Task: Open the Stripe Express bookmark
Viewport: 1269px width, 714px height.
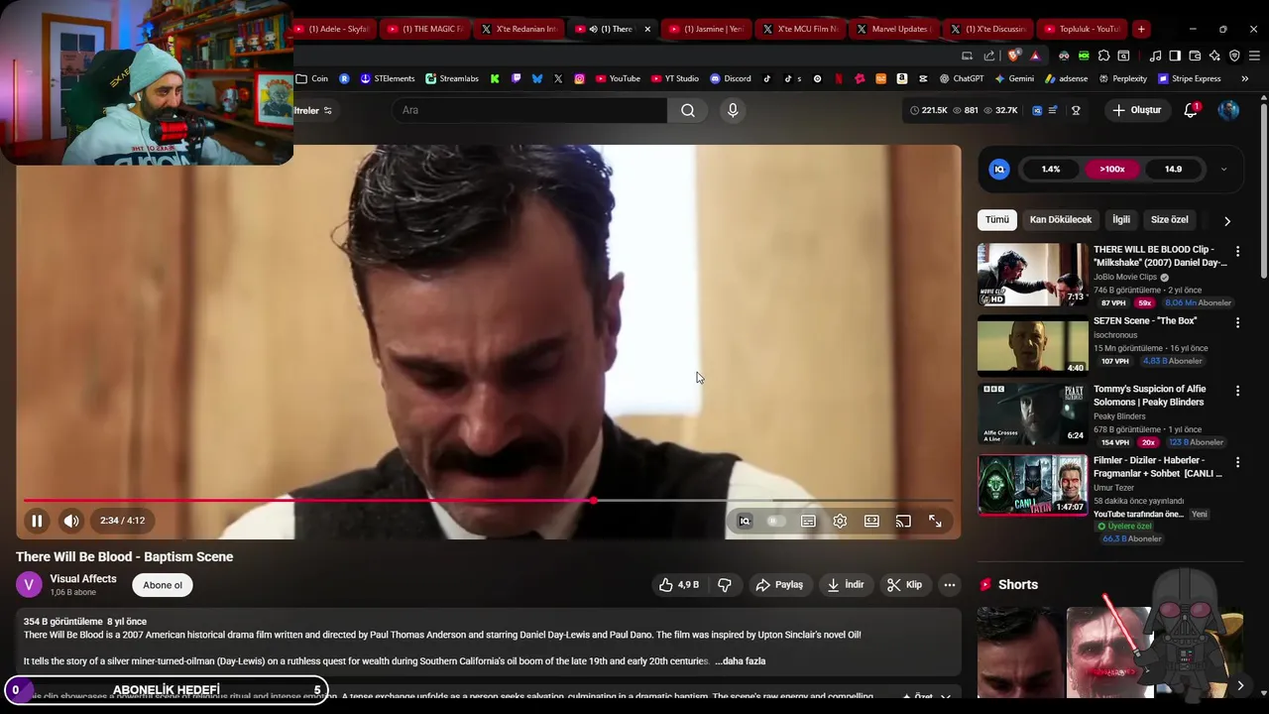Action: [x=1189, y=78]
